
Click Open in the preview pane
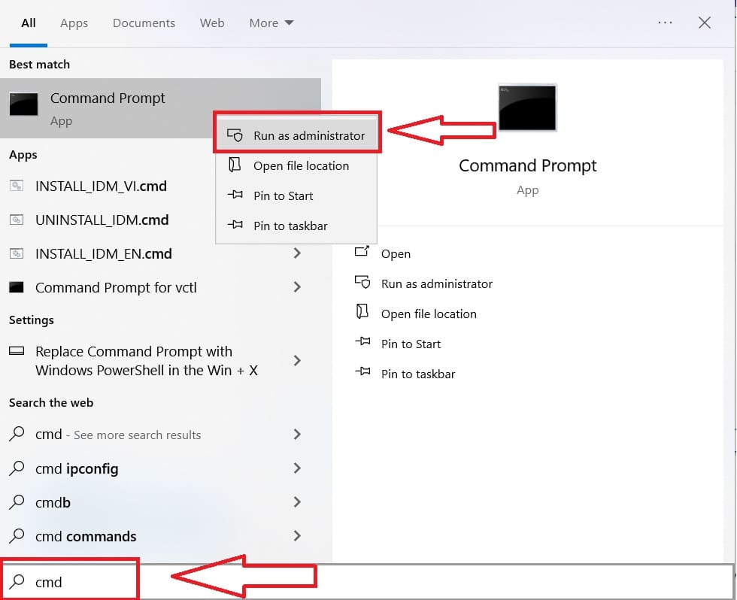point(396,253)
